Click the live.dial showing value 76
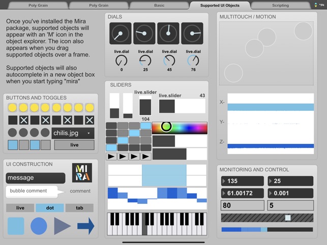The image size is (327, 245). click(x=193, y=60)
